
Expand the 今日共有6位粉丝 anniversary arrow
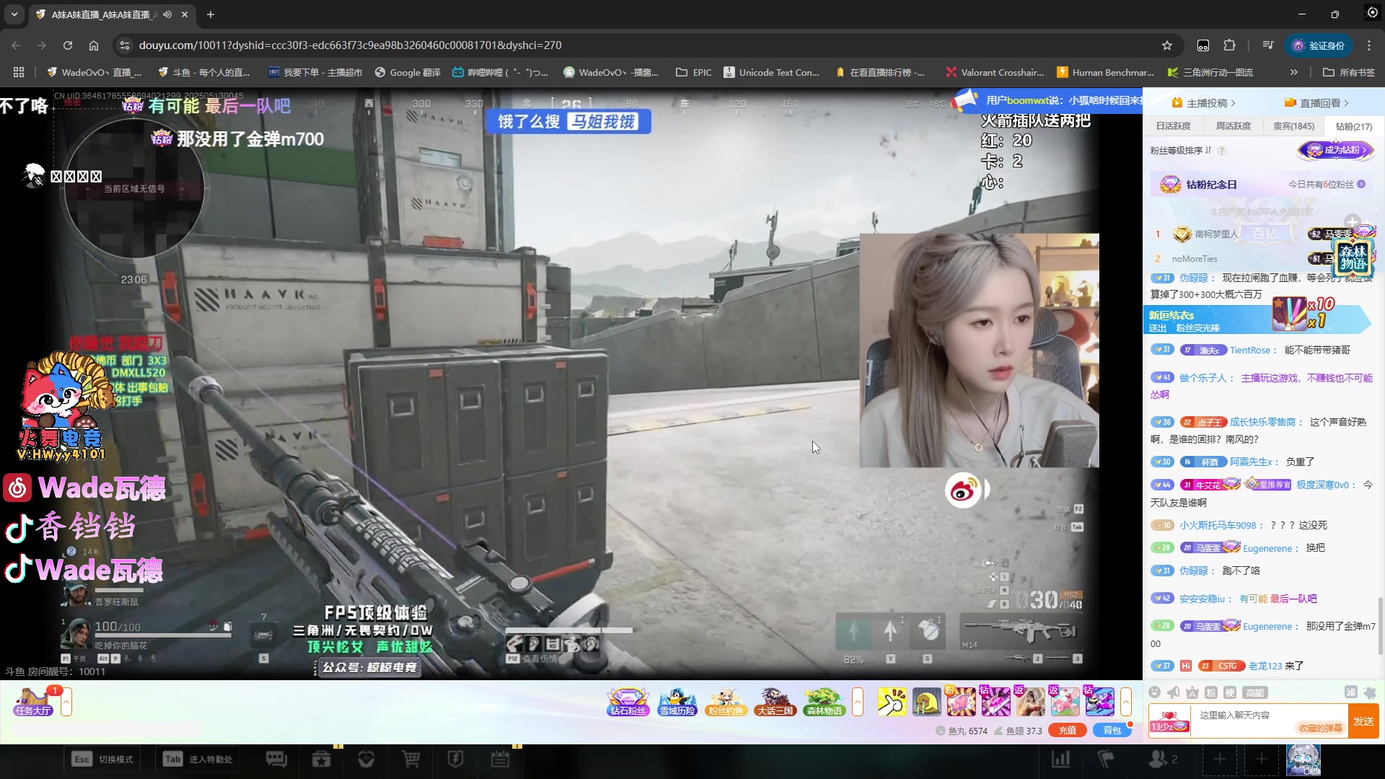pos(1361,185)
